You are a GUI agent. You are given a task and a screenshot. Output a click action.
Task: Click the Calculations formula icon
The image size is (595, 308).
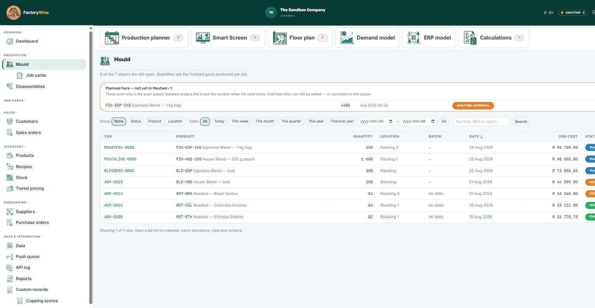pyautogui.click(x=470, y=38)
